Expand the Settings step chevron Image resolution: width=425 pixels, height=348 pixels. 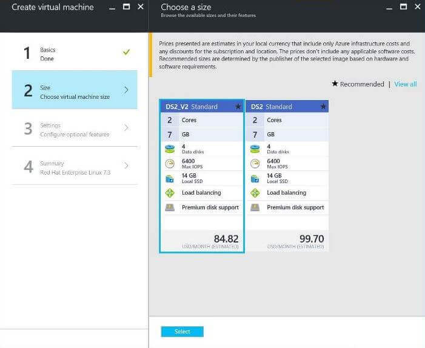[126, 128]
